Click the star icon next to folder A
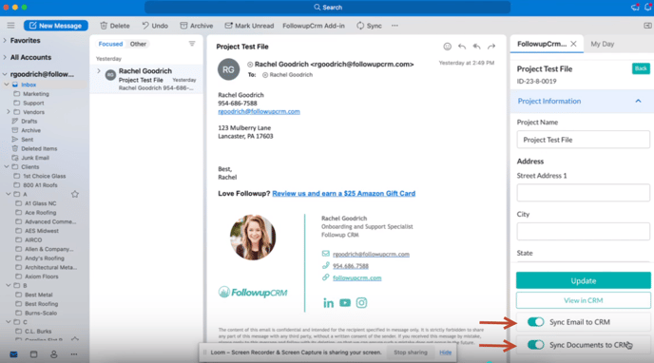 point(75,194)
